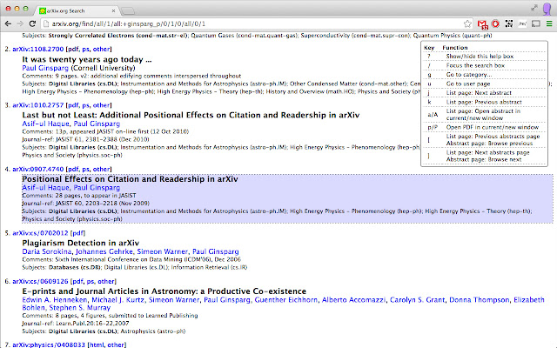This screenshot has height=348, width=557.
Task: Open pdf link for arXiv:1010.2757
Action: [73, 105]
